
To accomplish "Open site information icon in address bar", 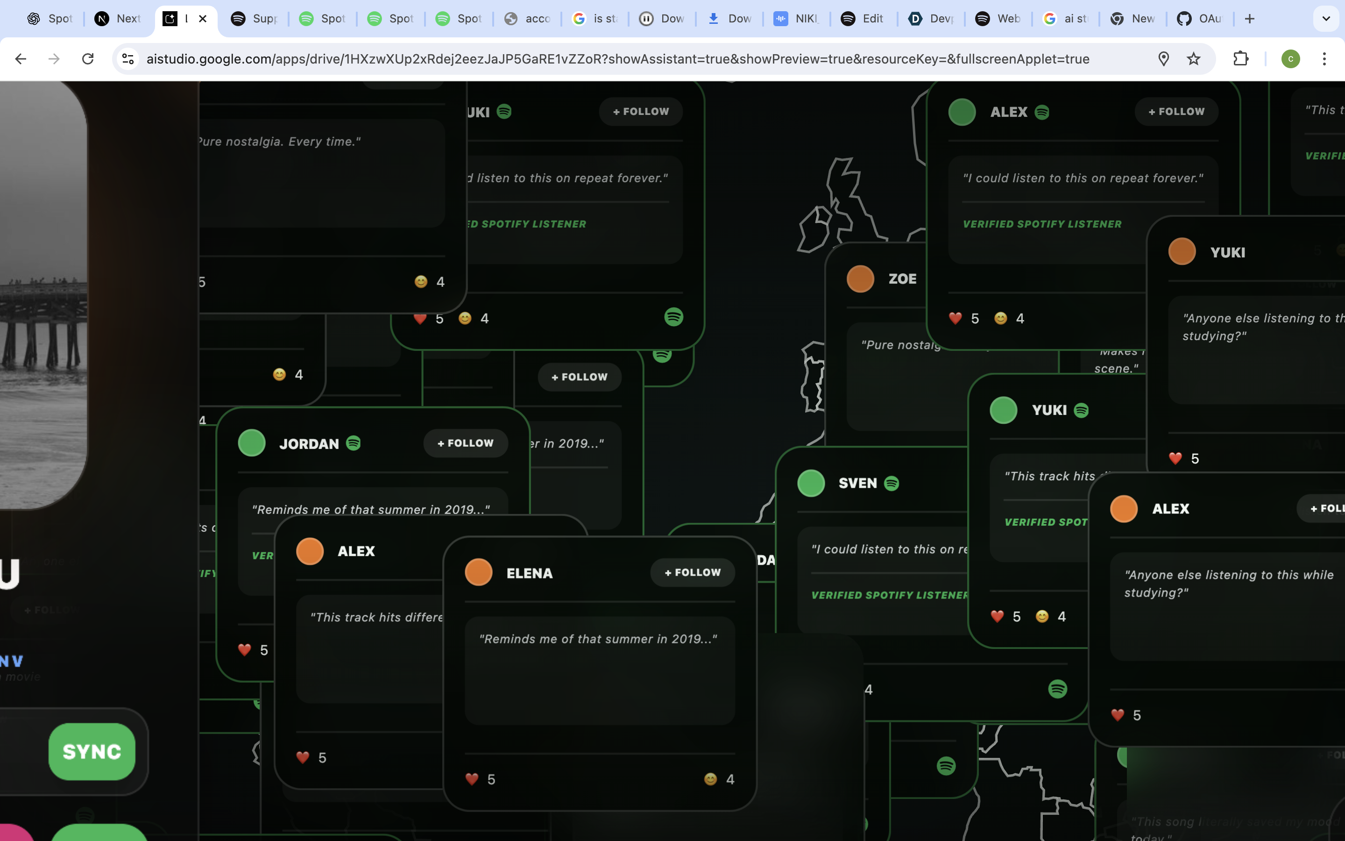I will click(x=128, y=59).
